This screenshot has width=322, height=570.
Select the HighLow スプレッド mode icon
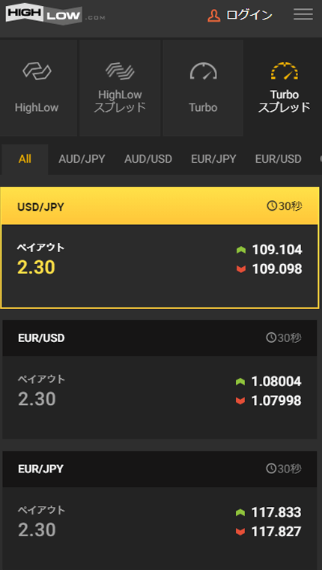120,71
